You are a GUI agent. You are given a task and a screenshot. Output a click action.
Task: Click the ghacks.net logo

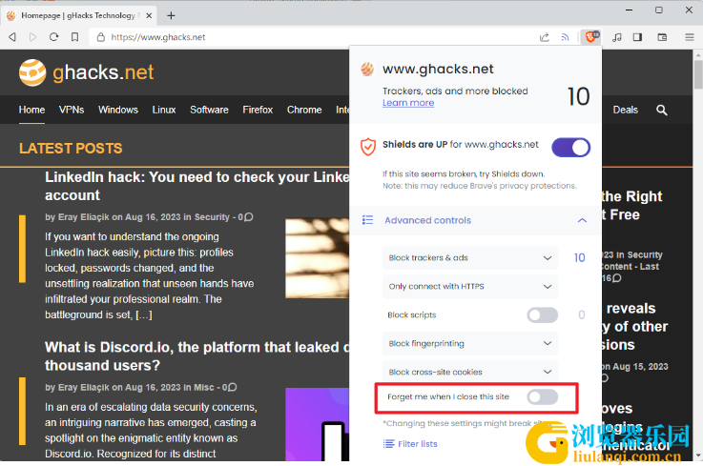tap(87, 72)
